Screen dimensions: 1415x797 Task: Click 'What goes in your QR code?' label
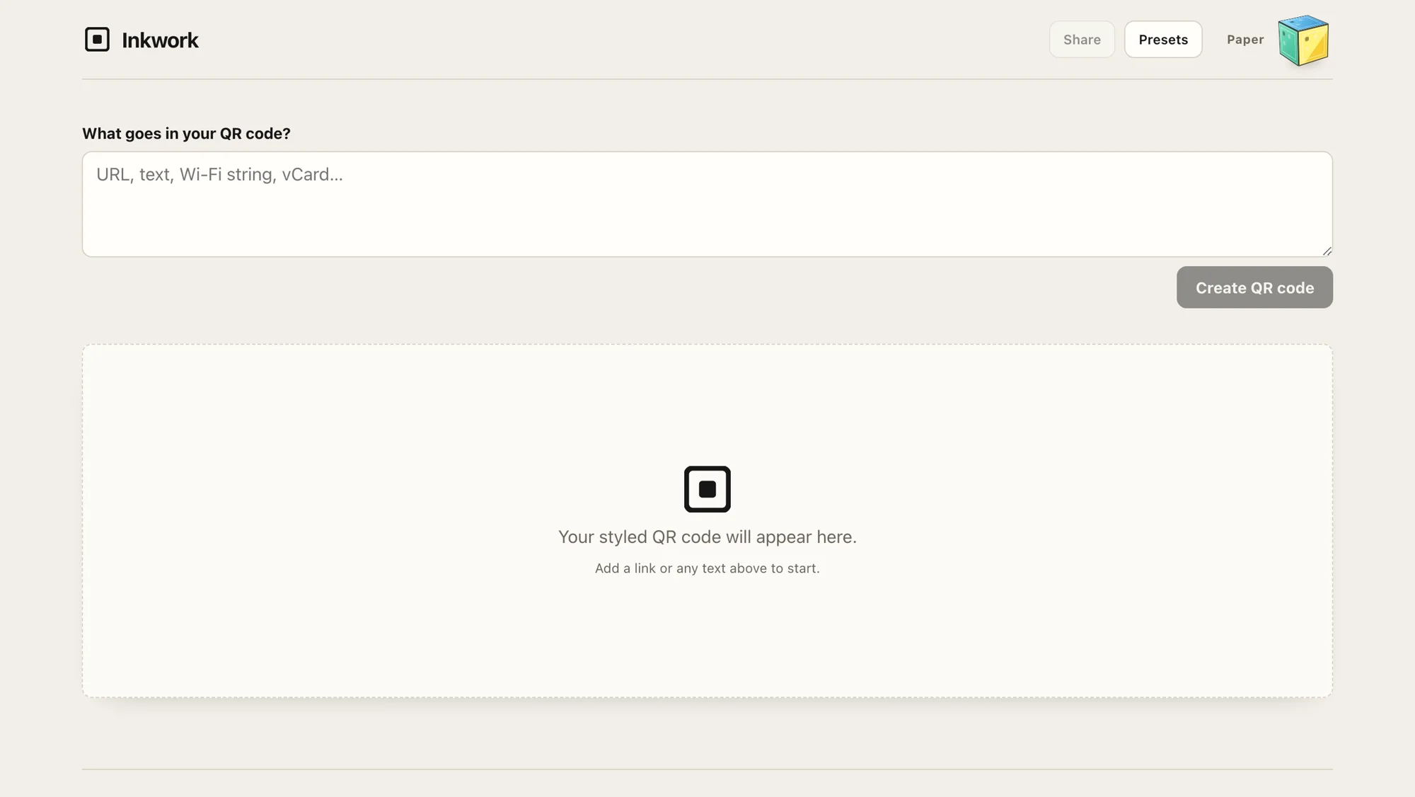point(186,133)
